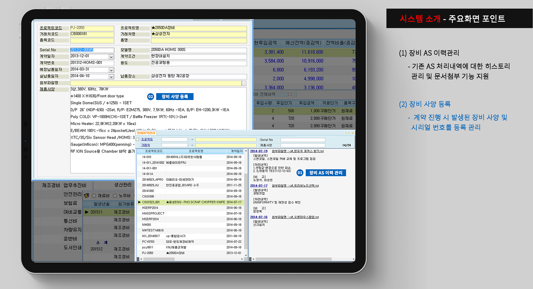Select the 노무비 radio button
Image resolution: width=533 pixels, height=289 pixels.
point(115,196)
